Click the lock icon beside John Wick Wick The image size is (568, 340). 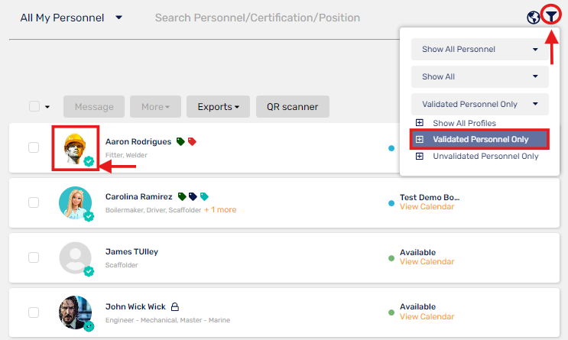coord(175,306)
